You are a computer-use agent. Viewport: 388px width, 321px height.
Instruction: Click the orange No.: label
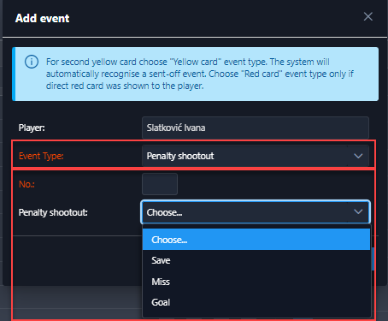26,184
